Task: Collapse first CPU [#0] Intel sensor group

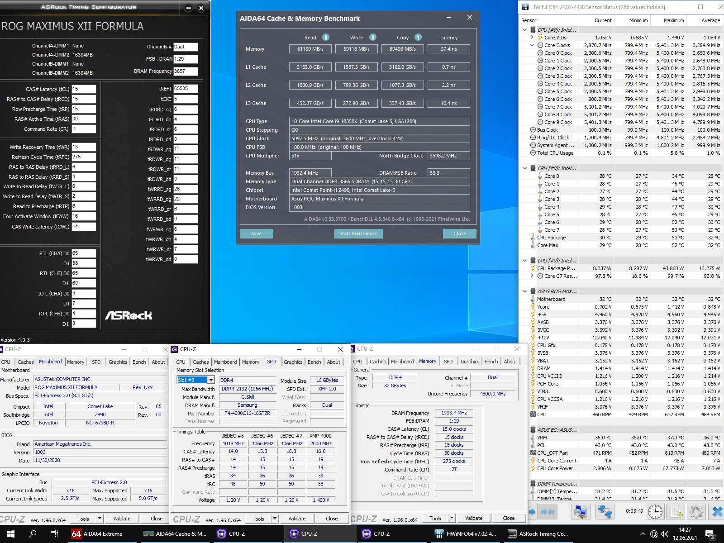Action: [525, 30]
